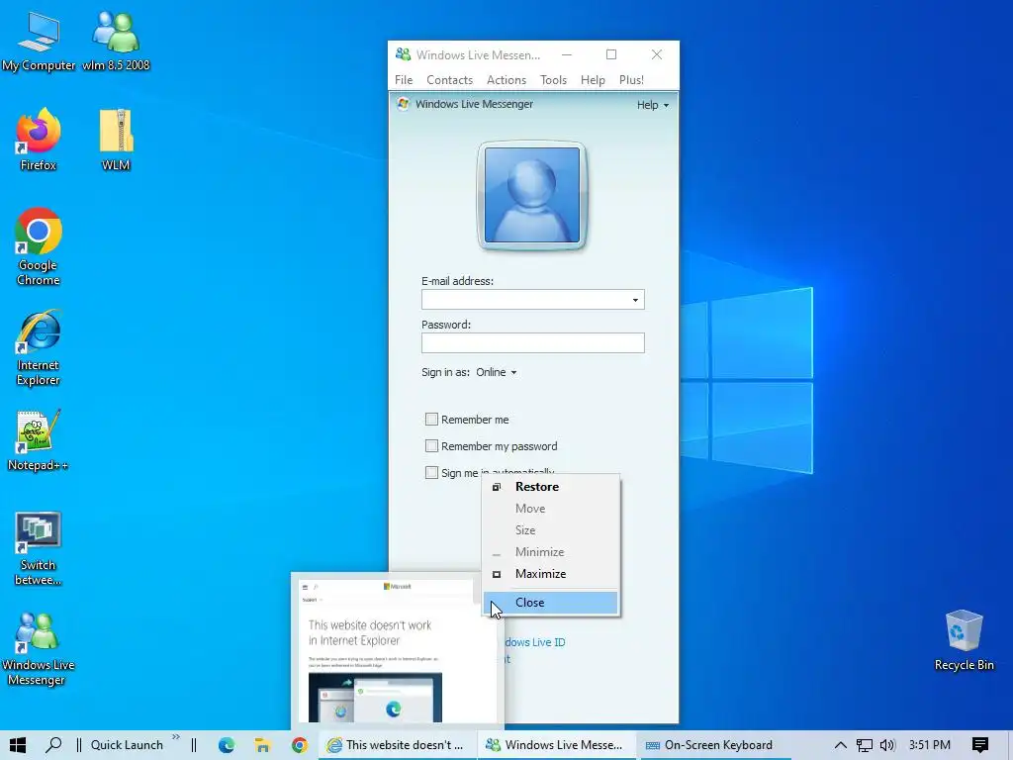Open taskbar search magnifier

(x=53, y=745)
